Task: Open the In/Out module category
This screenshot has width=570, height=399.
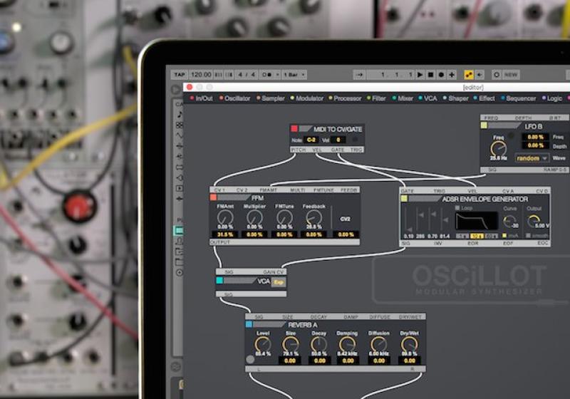Action: (x=202, y=98)
